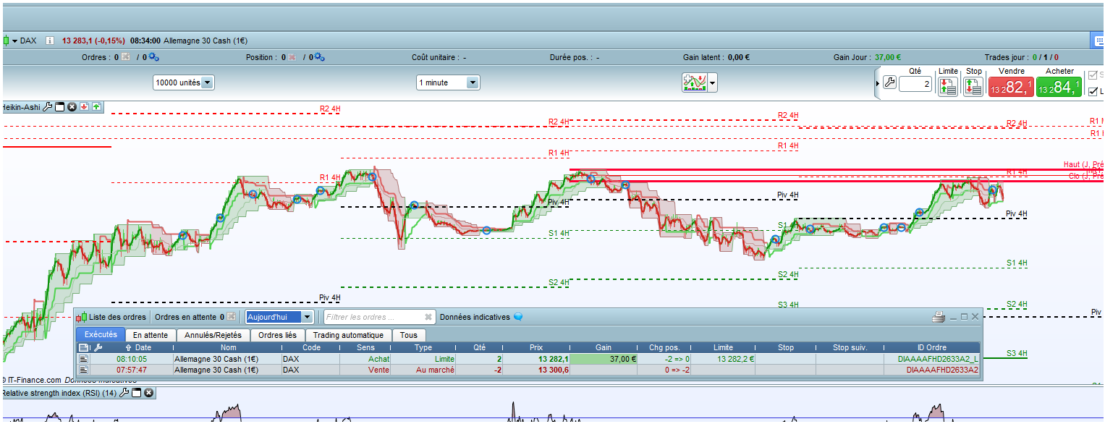Click Données indicatives speech bubble icon
1105x424 pixels.
pos(517,317)
